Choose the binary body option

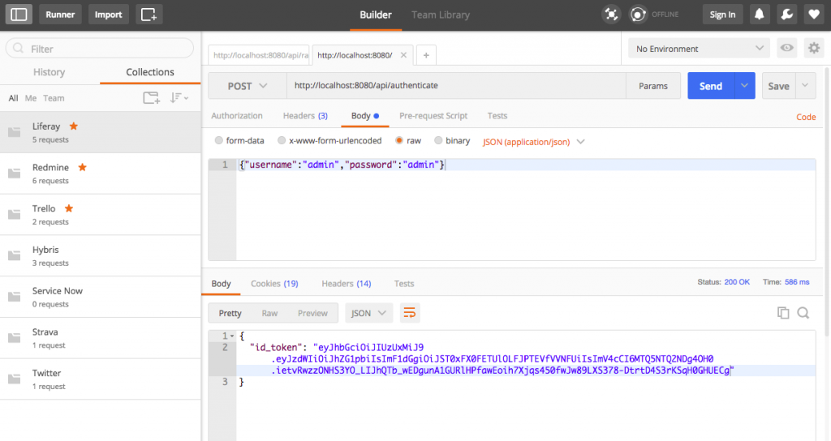(x=439, y=141)
